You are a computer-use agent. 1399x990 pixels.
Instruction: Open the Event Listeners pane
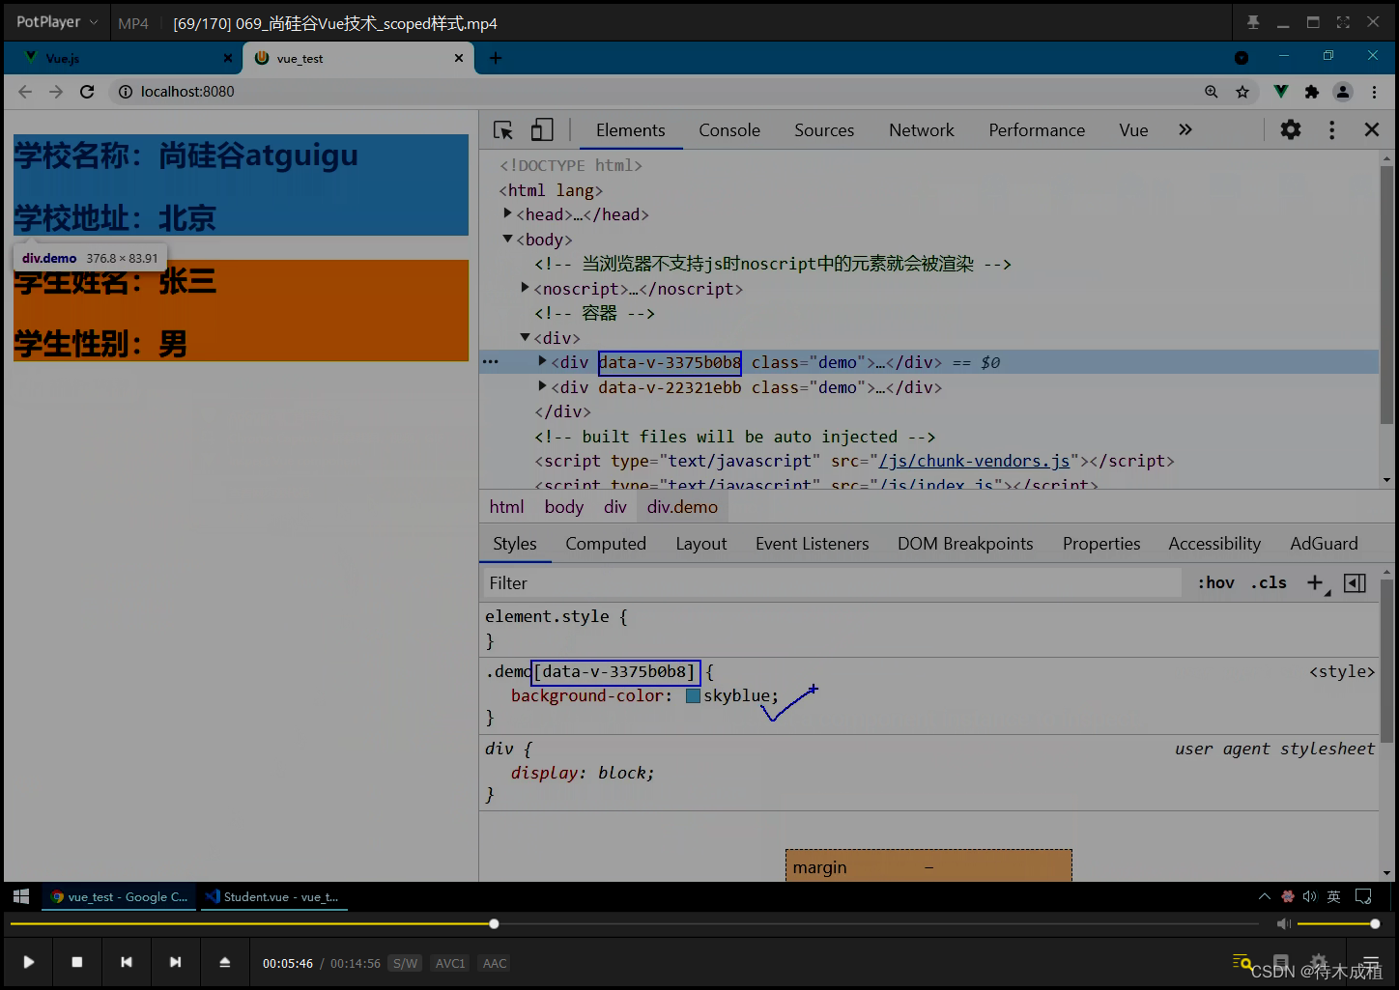(x=813, y=544)
